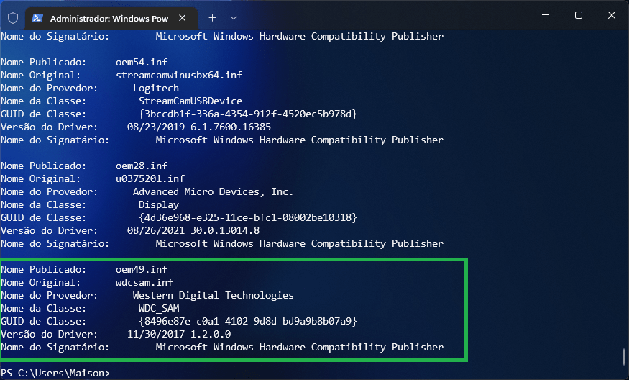Screen dimensions: 629x380
Task: Close the terminal window
Action: coord(611,15)
